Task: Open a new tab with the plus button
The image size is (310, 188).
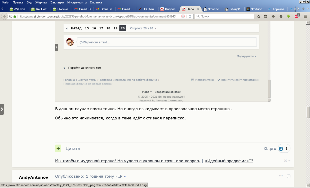Action: click(303, 9)
